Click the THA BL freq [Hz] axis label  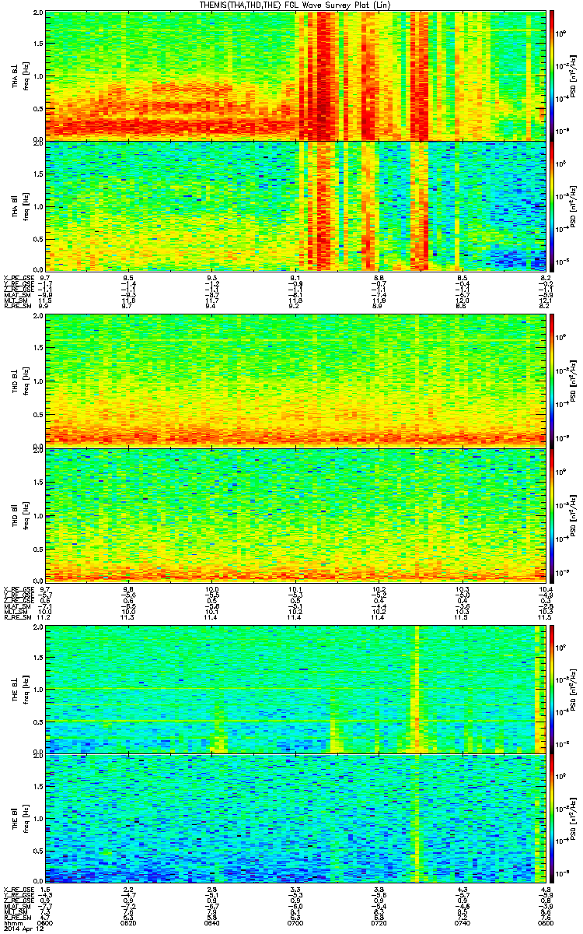[25, 76]
